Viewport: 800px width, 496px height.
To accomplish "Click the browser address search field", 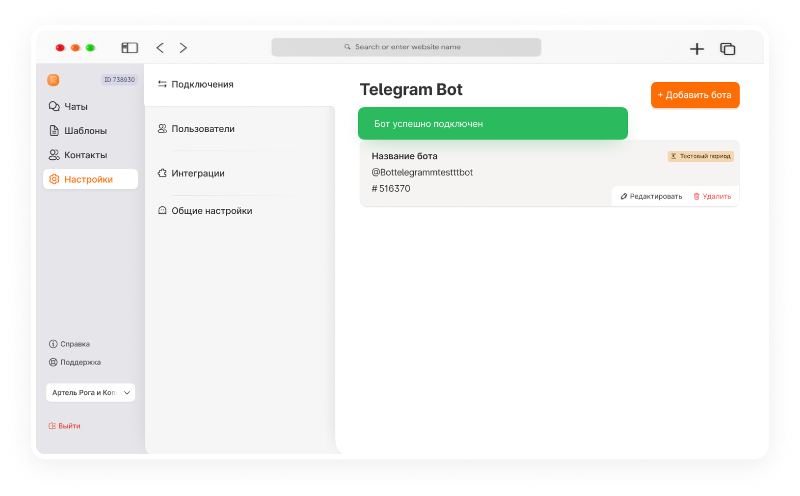I will point(406,47).
